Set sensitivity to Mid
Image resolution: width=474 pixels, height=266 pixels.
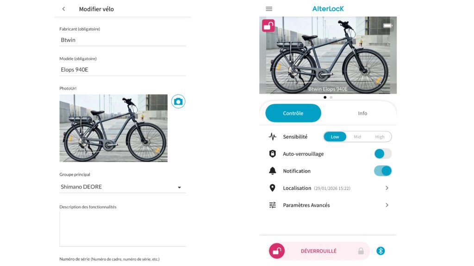[357, 137]
